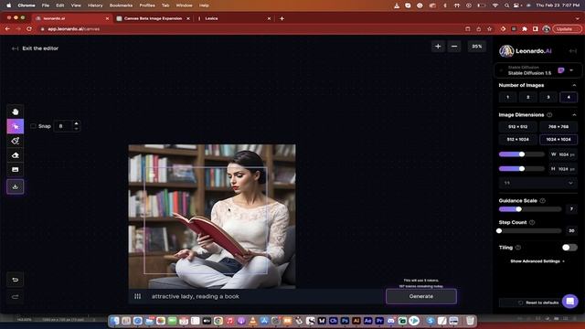
Task: Go back in browser history
Action: (7, 28)
